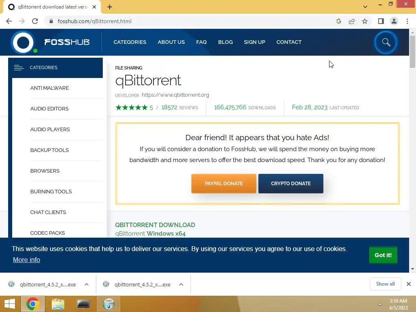The width and height of the screenshot is (416, 312).
Task: Click the monitor-shaped taskbar icon
Action: pyautogui.click(x=83, y=304)
